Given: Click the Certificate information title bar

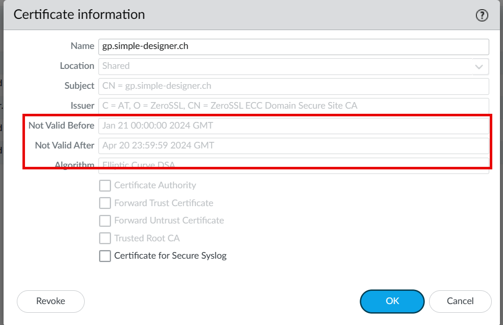Looking at the screenshot, I should 230,15.
